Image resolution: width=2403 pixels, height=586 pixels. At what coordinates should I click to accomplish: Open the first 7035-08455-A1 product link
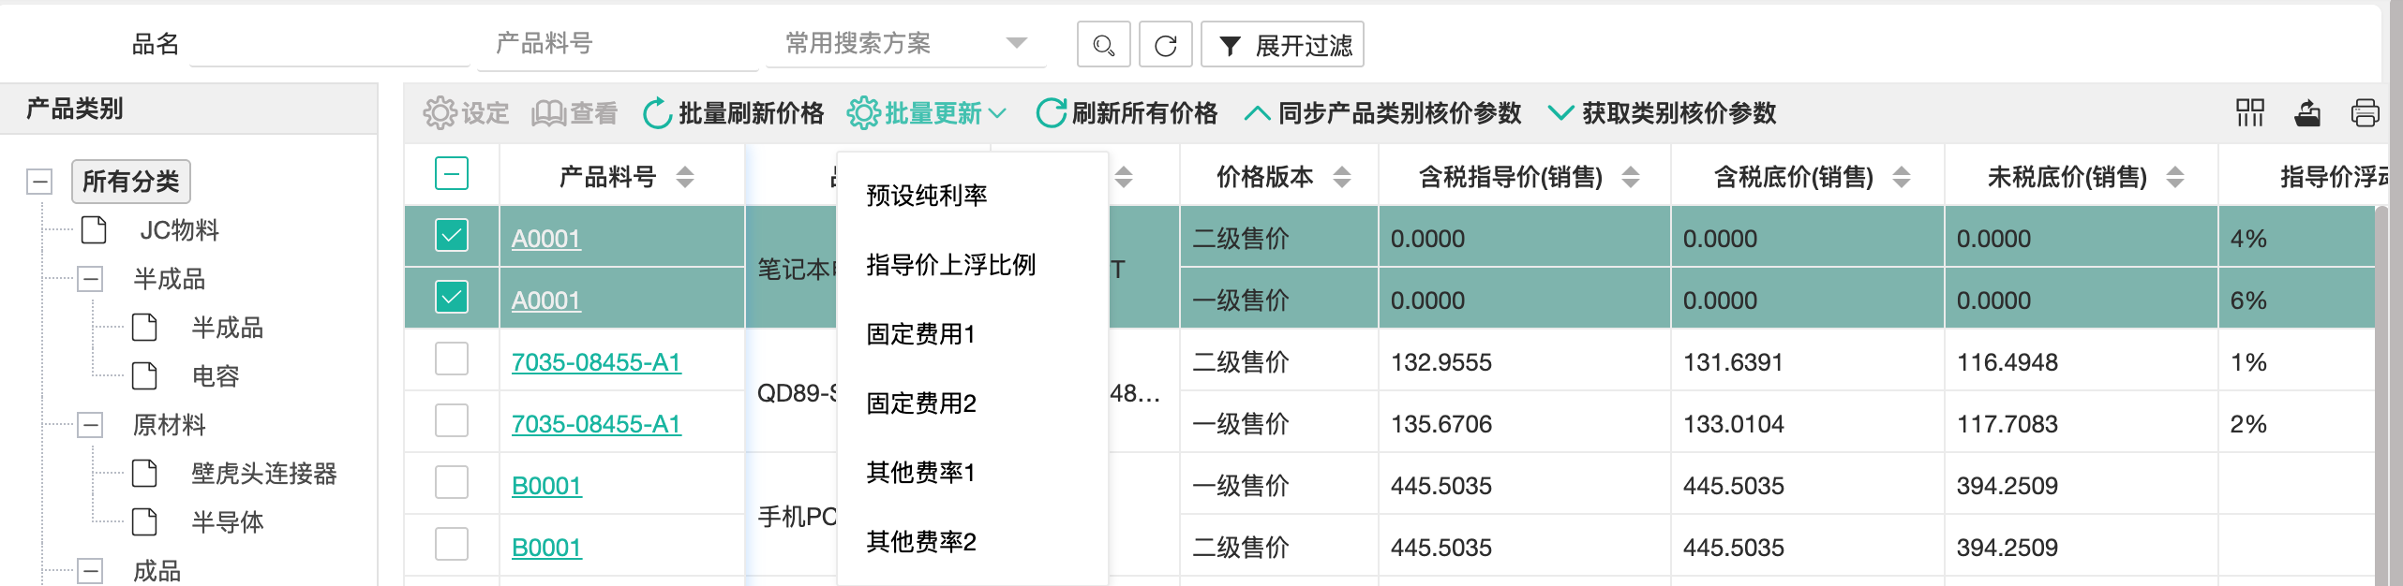tap(596, 362)
